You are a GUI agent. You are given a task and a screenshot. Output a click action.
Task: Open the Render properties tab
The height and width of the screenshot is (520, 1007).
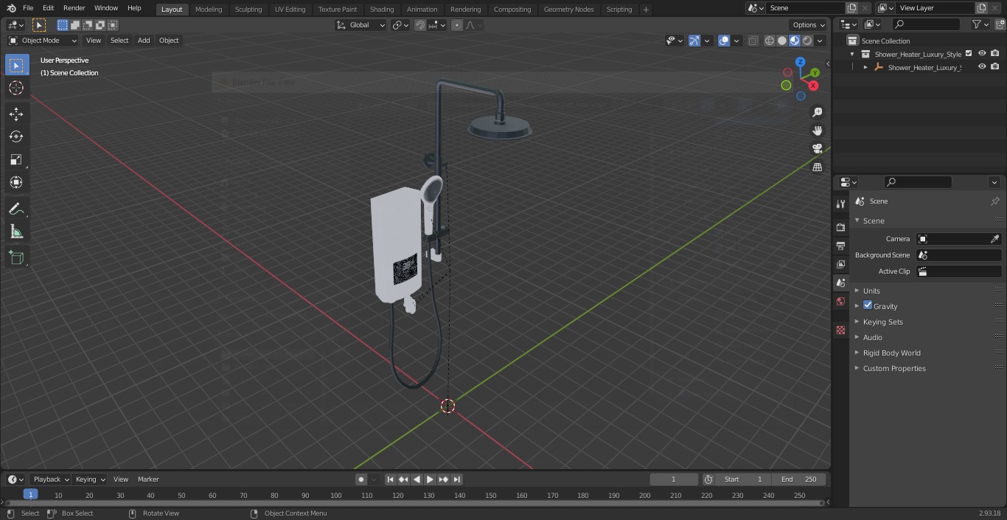coord(840,227)
